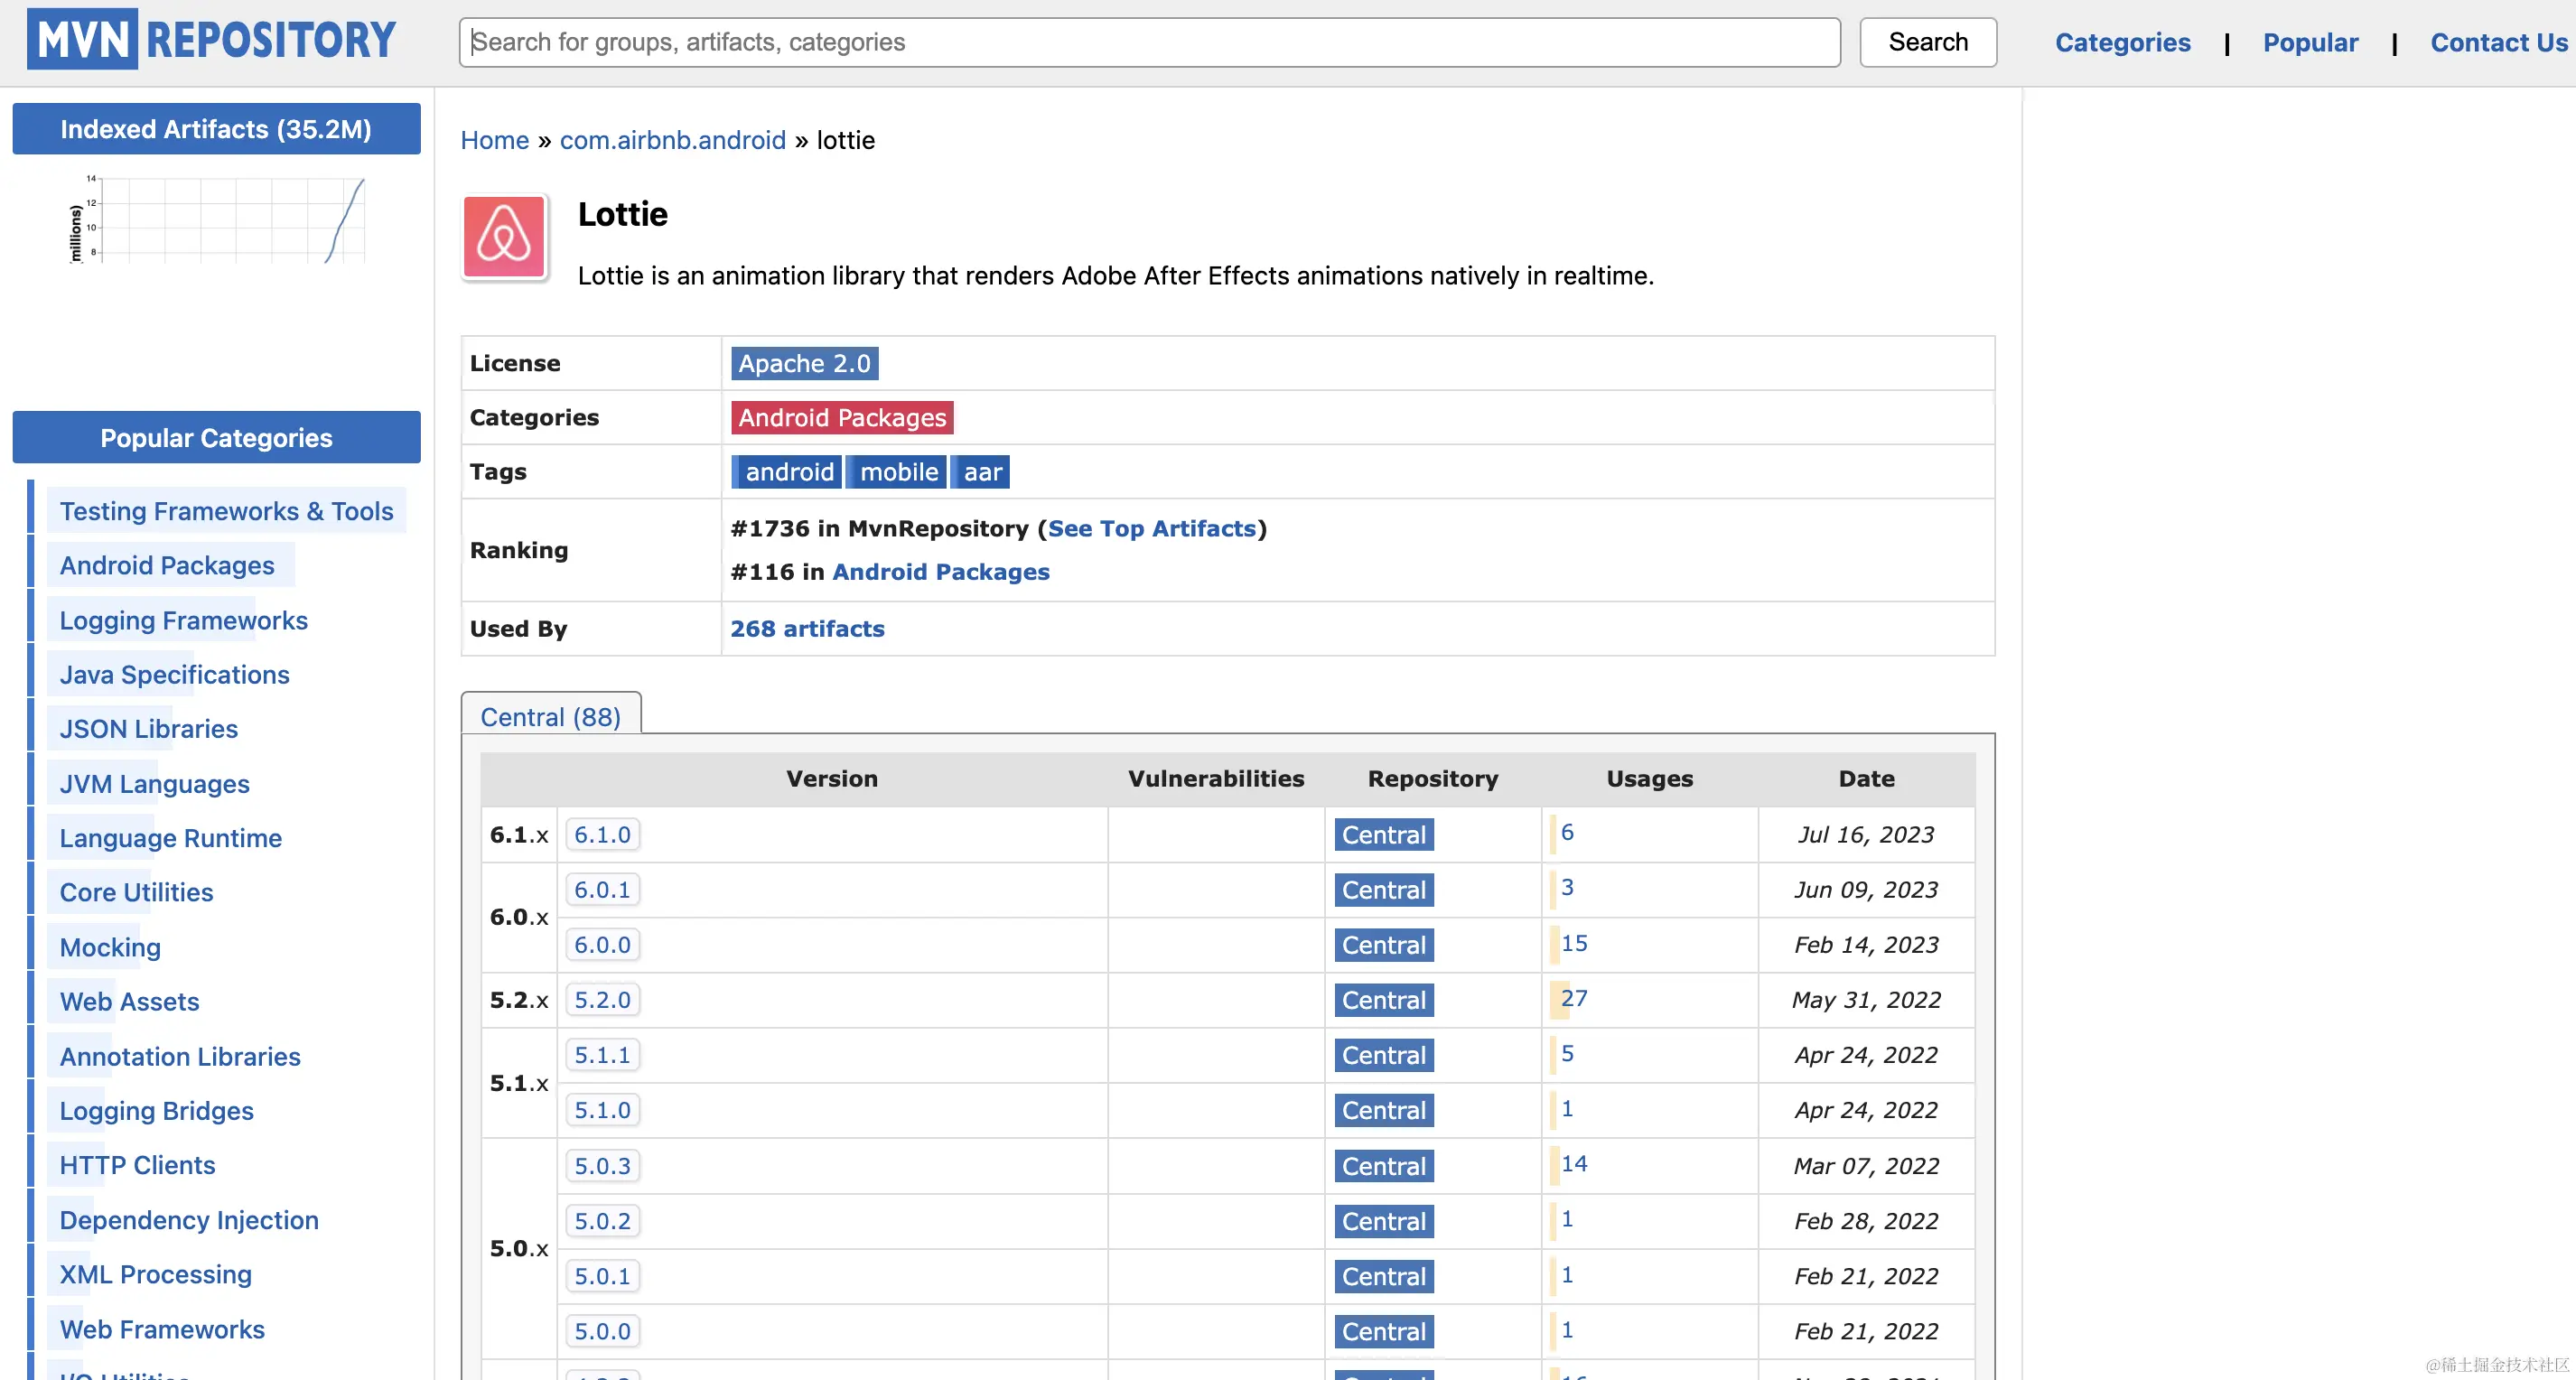This screenshot has width=2576, height=1380.
Task: Select the Android Packages category badge
Action: pyautogui.click(x=841, y=417)
